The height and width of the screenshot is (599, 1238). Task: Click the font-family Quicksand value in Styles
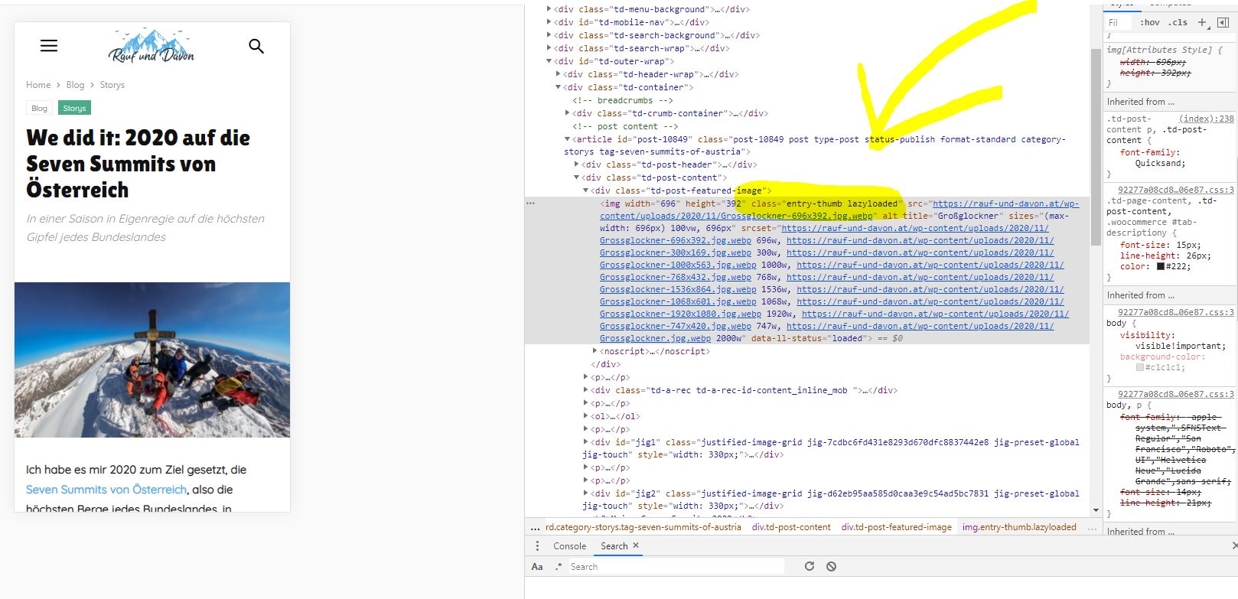pyautogui.click(x=1161, y=163)
